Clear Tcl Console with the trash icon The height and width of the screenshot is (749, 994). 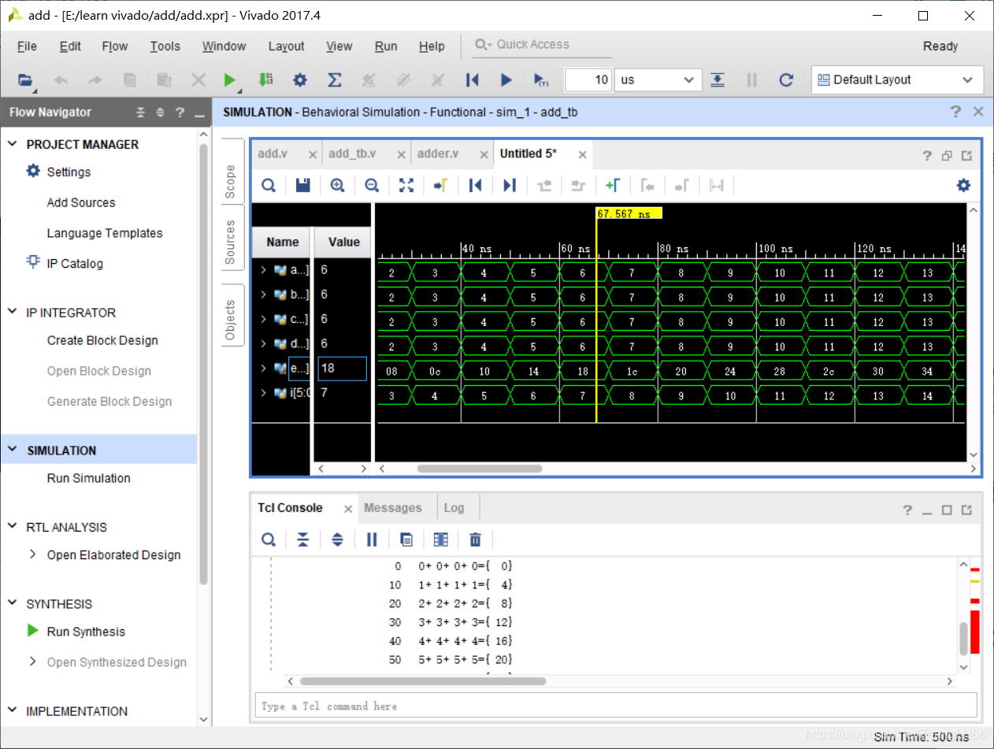(x=475, y=540)
